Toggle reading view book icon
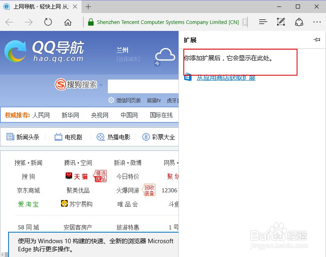Image resolution: width=326 pixels, height=257 pixels. pyautogui.click(x=244, y=22)
